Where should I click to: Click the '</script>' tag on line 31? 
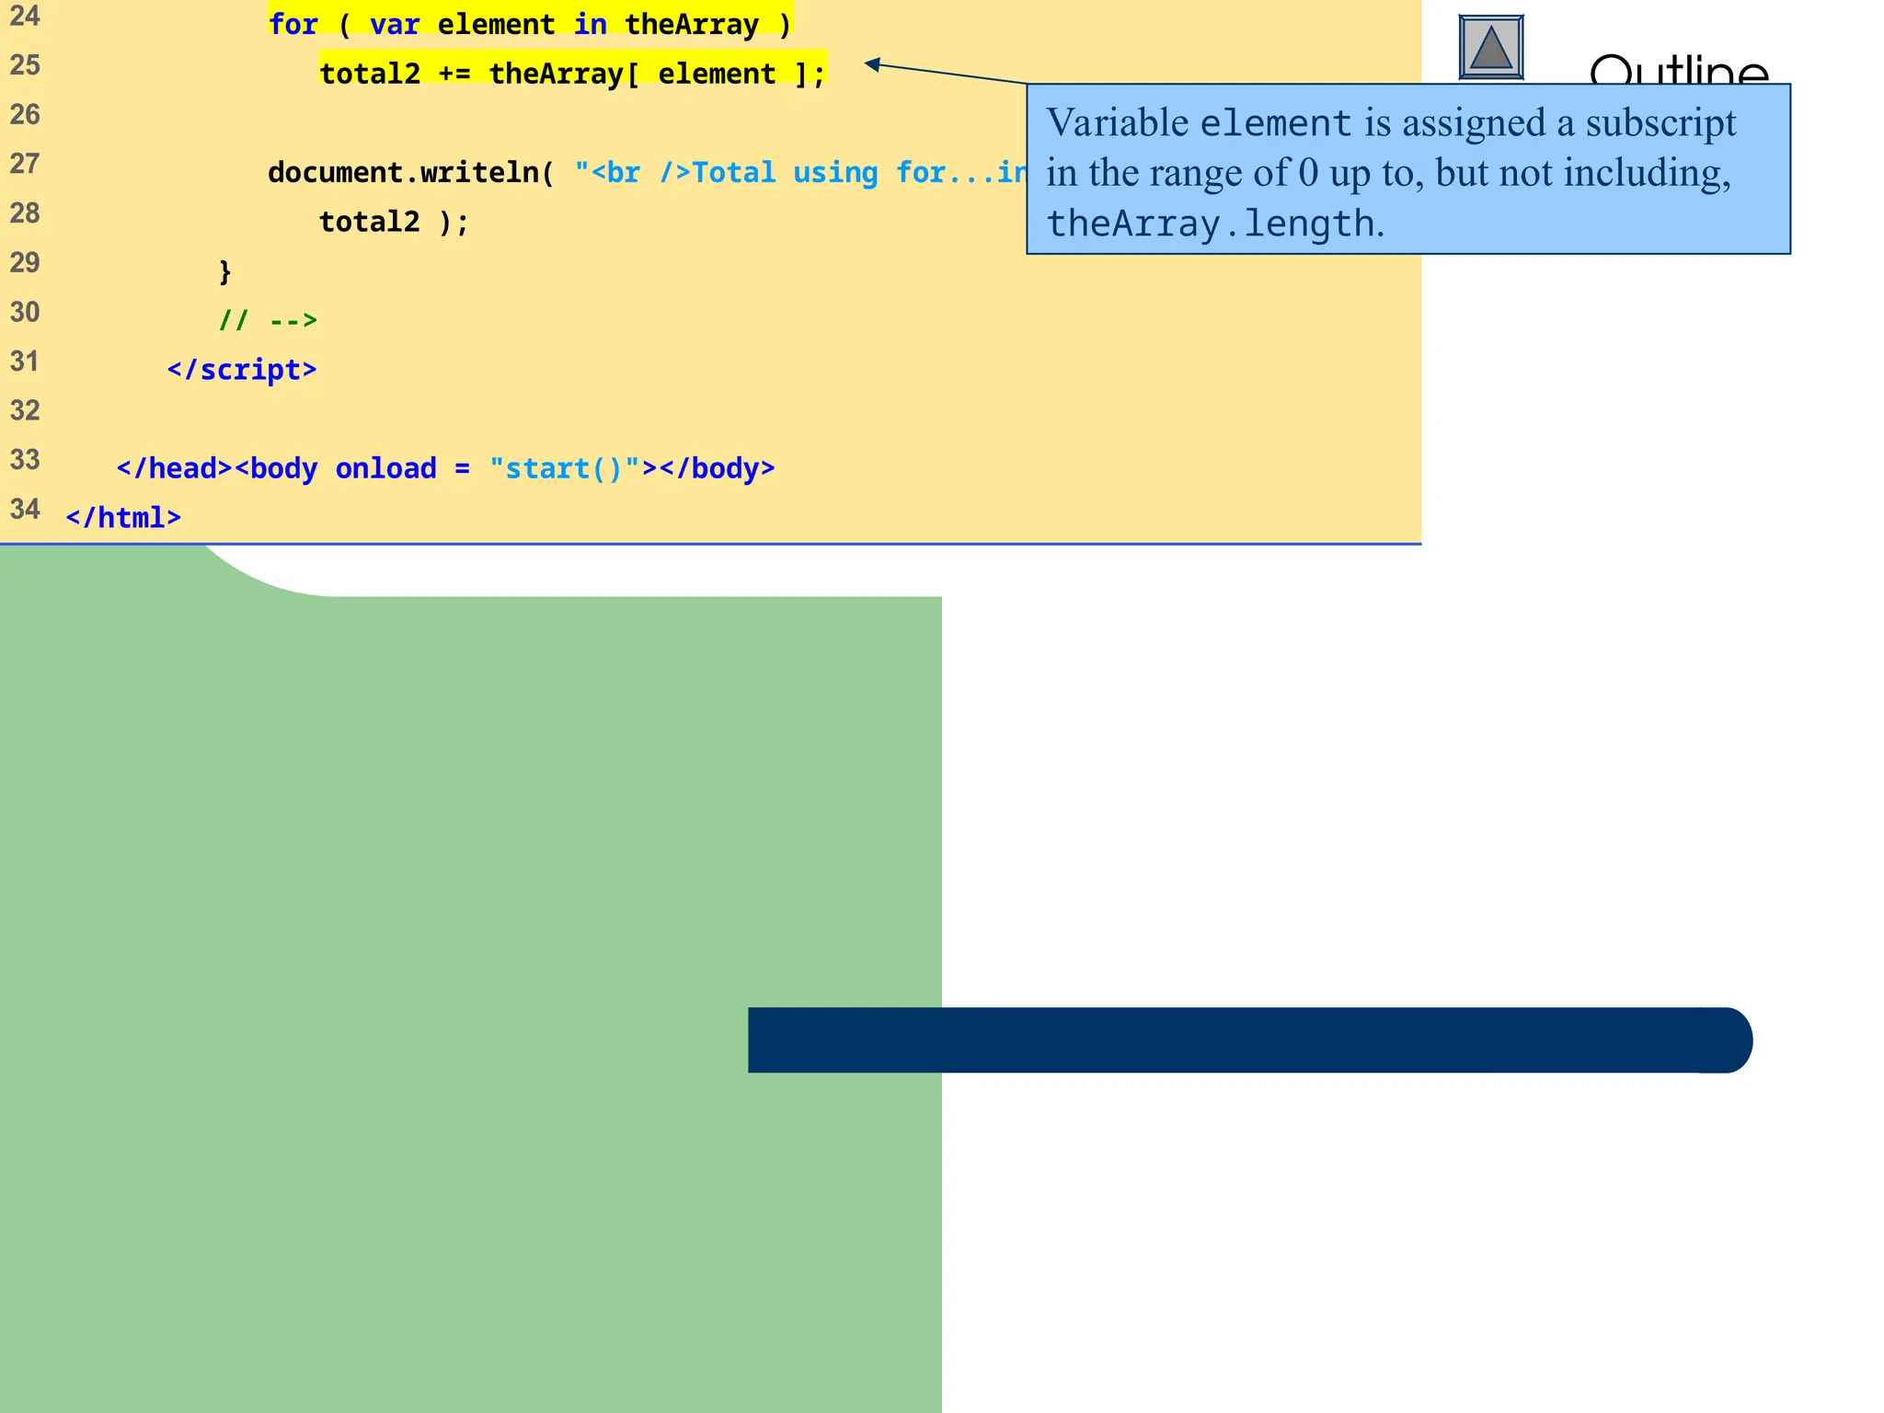242,370
